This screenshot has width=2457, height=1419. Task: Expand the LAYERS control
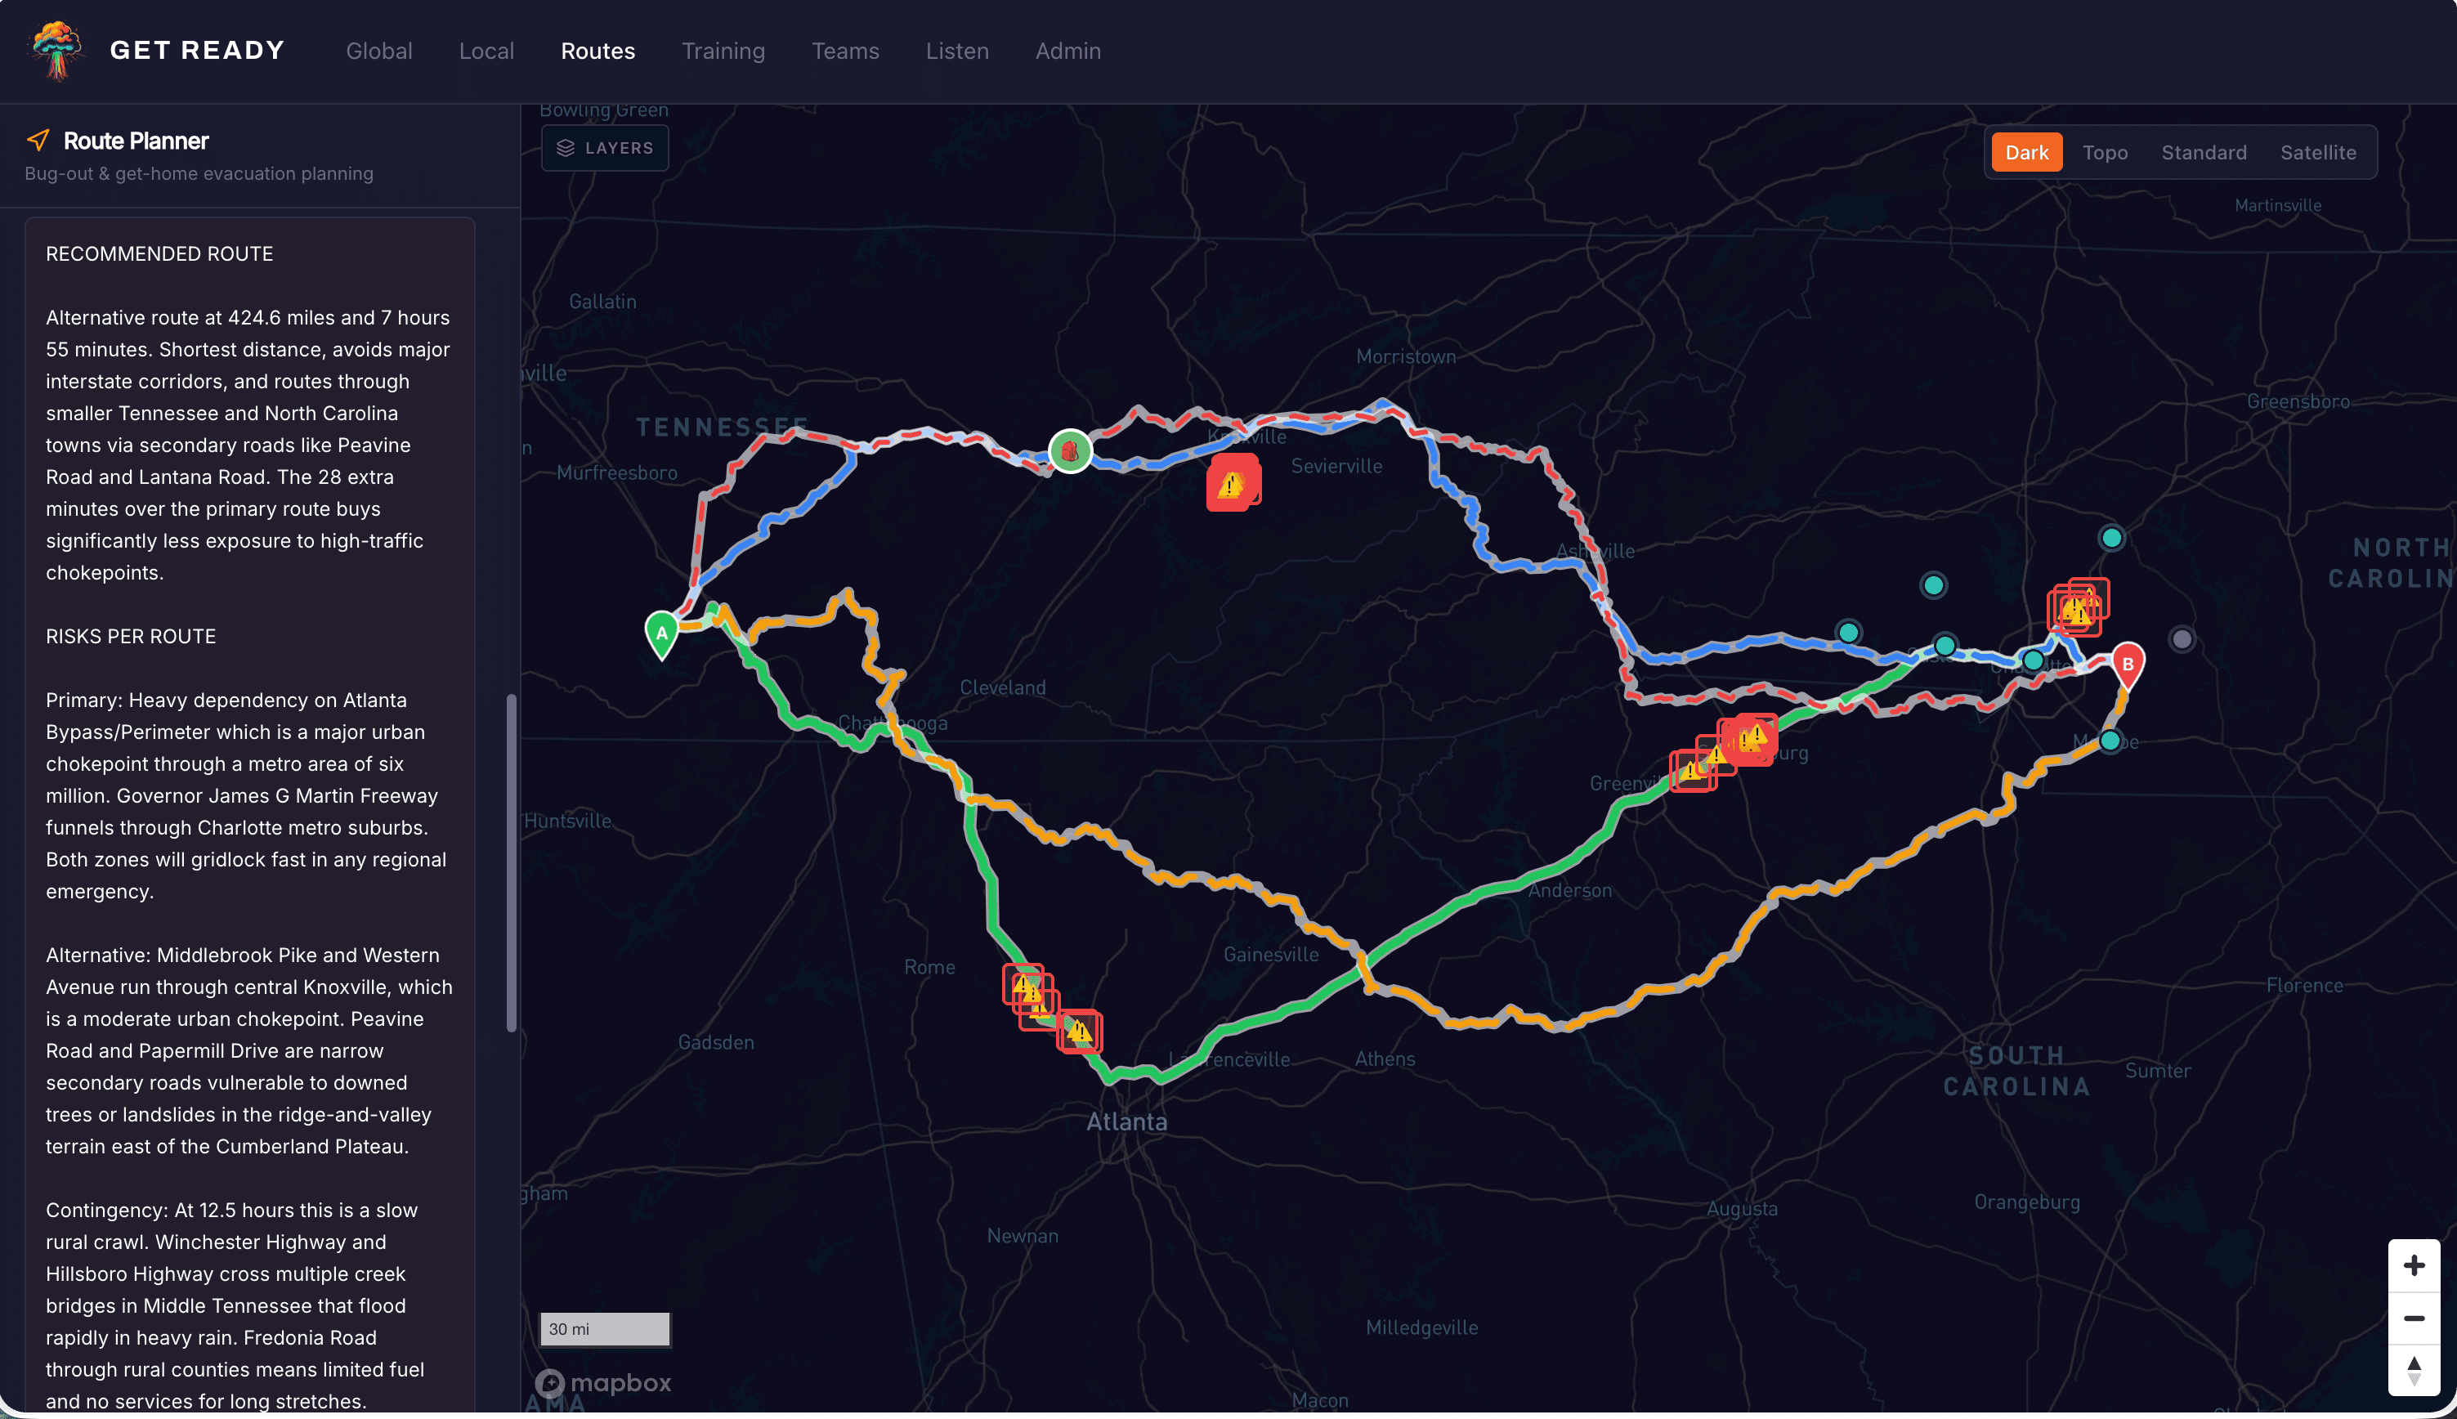(604, 147)
